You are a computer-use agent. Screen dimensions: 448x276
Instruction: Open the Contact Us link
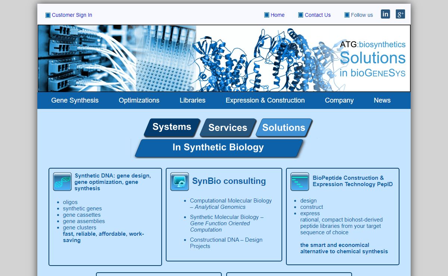pos(318,15)
